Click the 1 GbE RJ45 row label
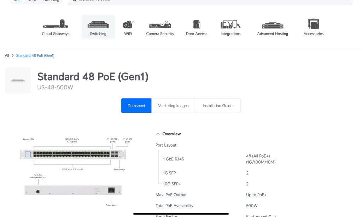This screenshot has height=217, width=362. (x=173, y=159)
